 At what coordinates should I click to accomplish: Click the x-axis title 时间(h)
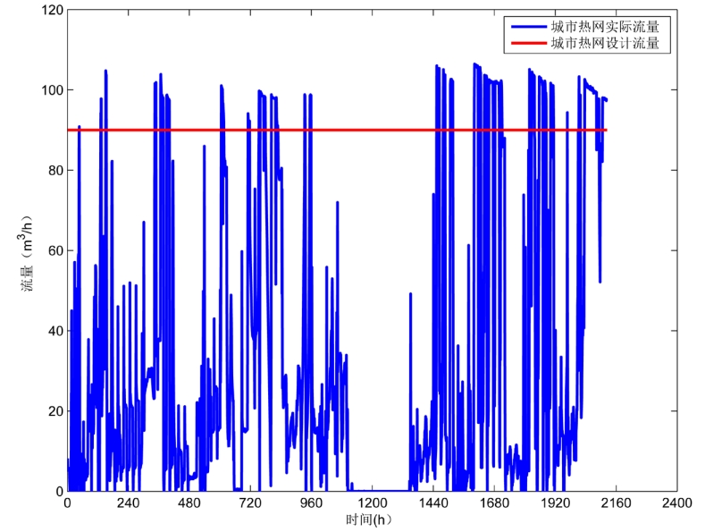point(369,519)
